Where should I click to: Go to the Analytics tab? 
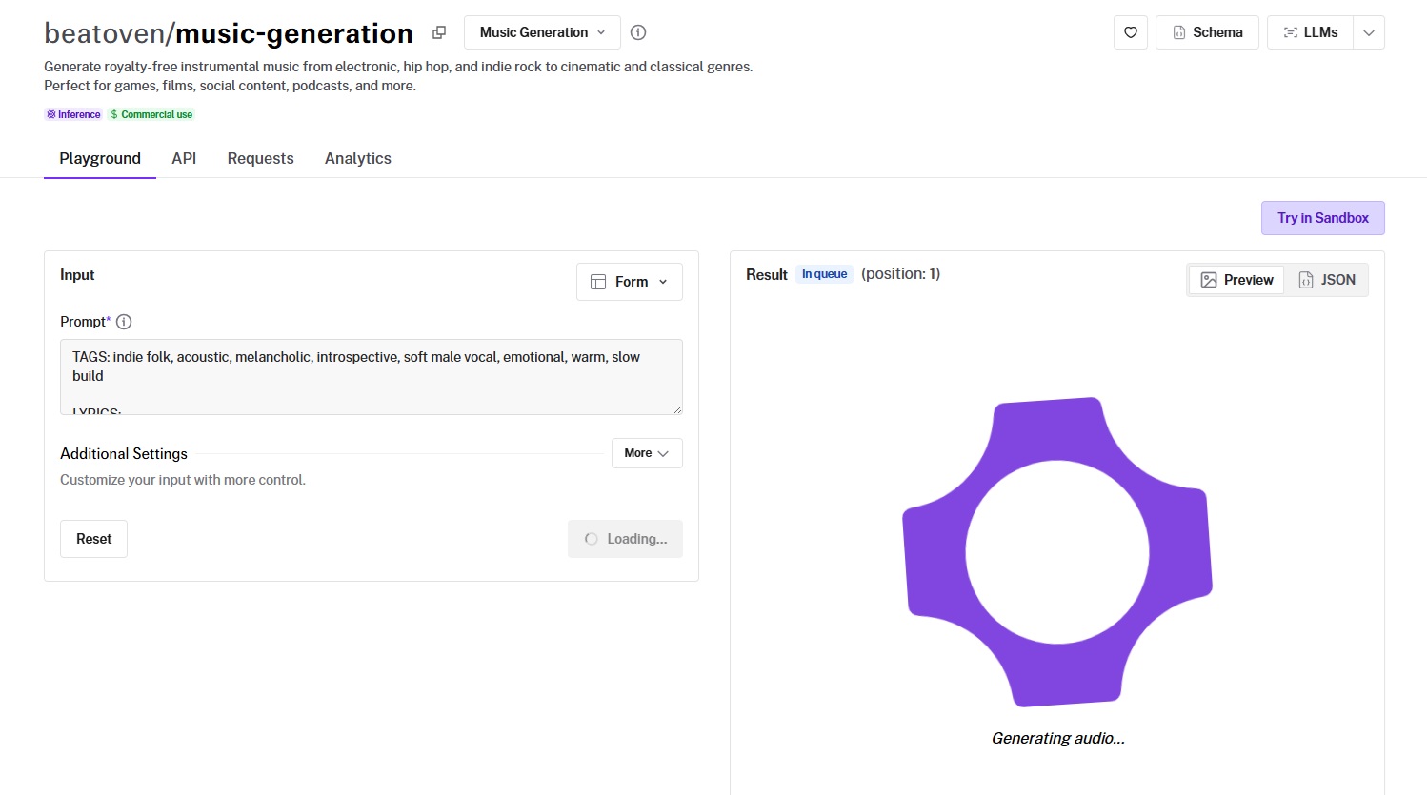(357, 158)
